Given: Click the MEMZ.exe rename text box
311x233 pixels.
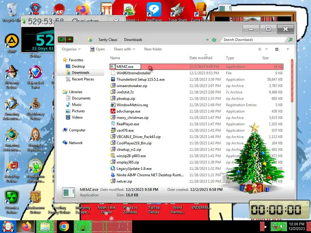Looking at the screenshot, I should point(128,67).
